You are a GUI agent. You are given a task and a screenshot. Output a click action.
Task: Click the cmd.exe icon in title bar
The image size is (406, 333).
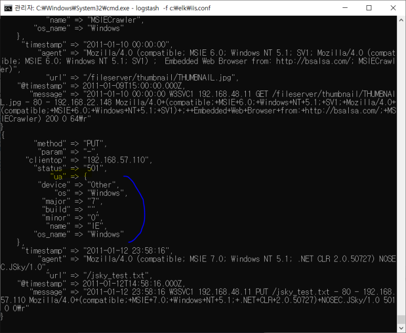[x=8, y=8]
